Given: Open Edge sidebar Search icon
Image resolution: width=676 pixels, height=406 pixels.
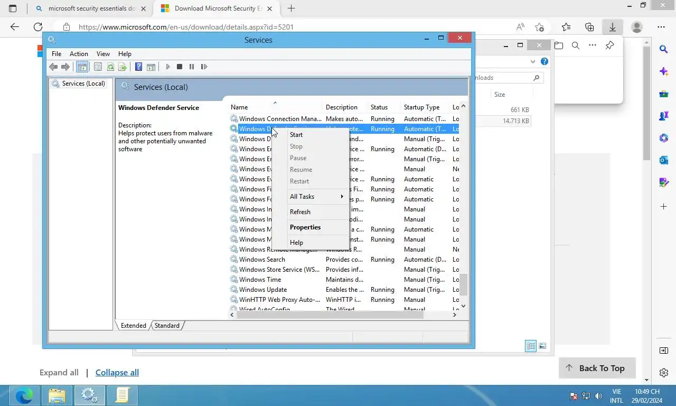Looking at the screenshot, I should [664, 49].
